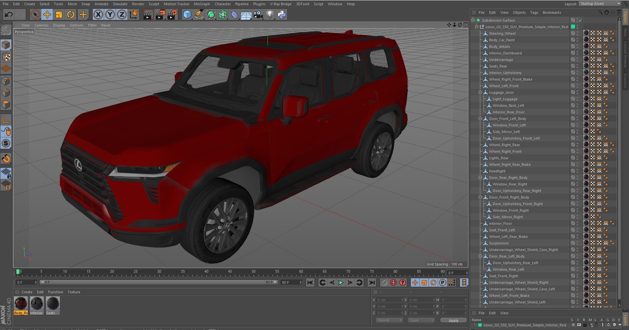Open the Layout Startup dropdown
629x330 pixels.
(600, 4)
